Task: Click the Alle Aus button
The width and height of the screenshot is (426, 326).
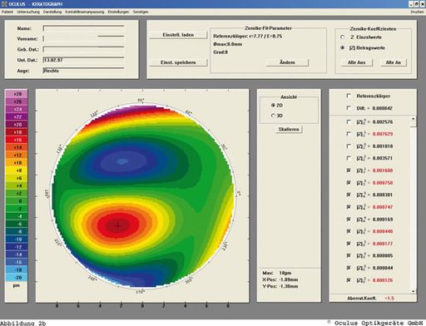Action: [x=356, y=62]
